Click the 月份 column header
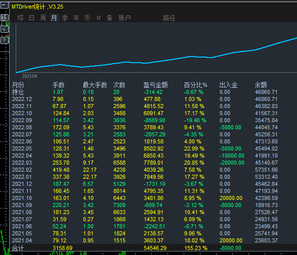The width and height of the screenshot is (297, 255). (x=18, y=85)
